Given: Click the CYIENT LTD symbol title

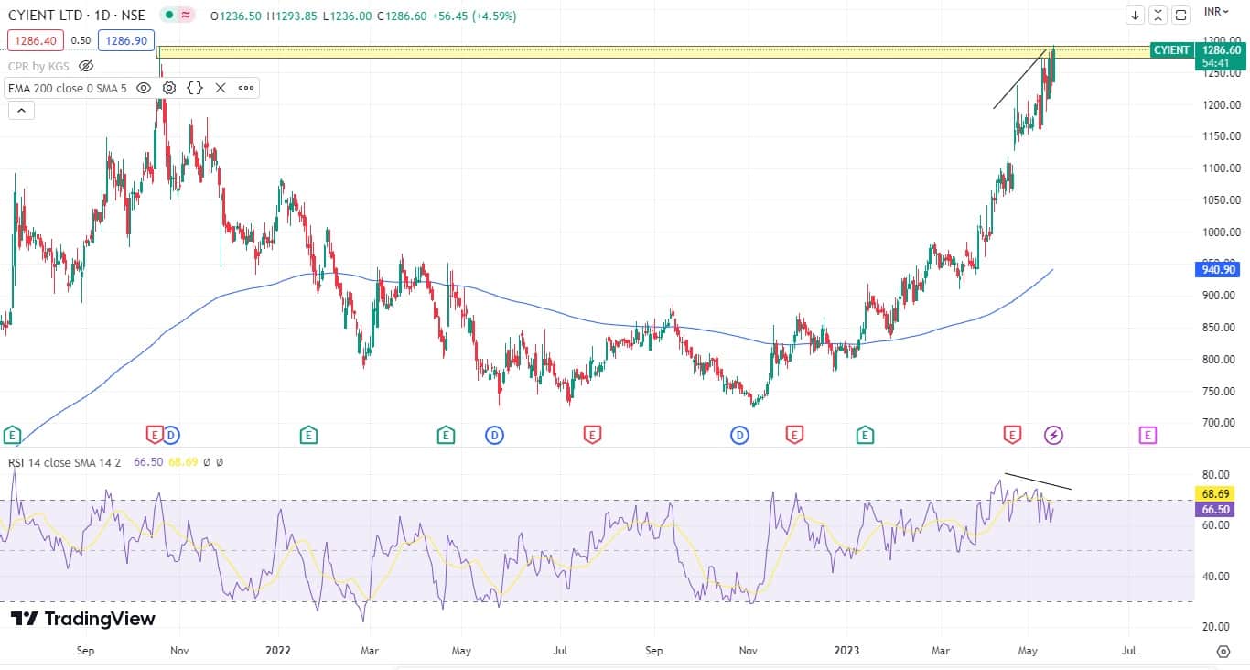Looking at the screenshot, I should 76,16.
